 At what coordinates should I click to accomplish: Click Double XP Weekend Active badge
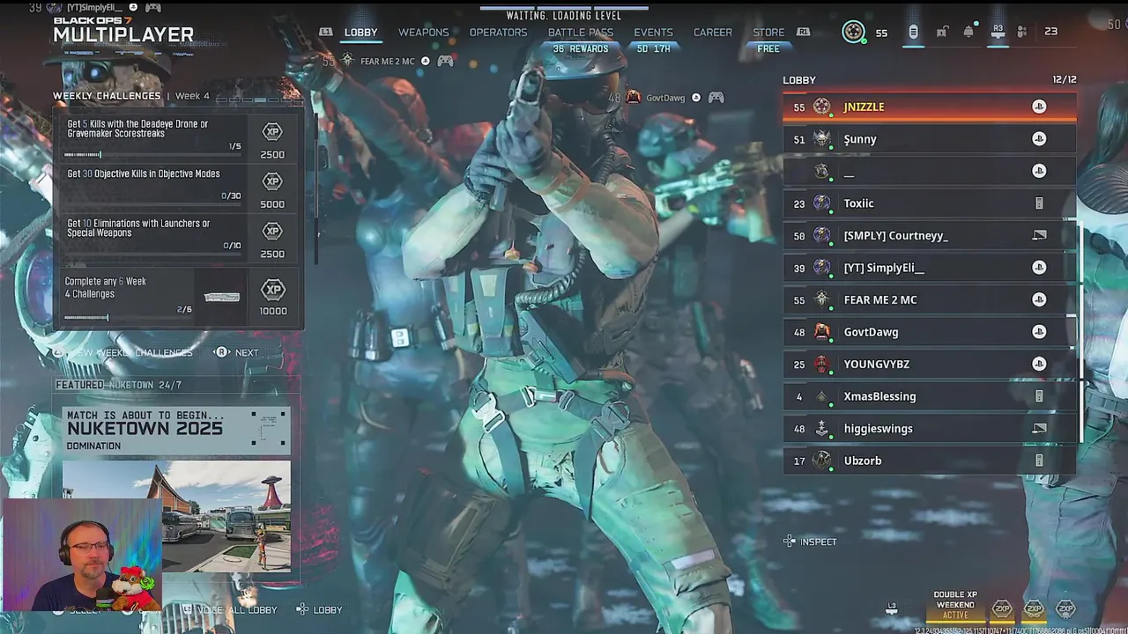[x=955, y=605]
